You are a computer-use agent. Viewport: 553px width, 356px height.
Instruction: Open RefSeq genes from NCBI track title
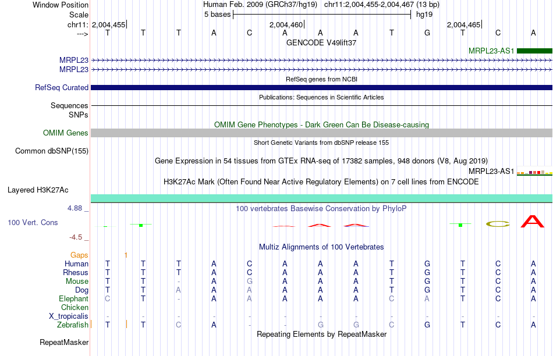321,79
